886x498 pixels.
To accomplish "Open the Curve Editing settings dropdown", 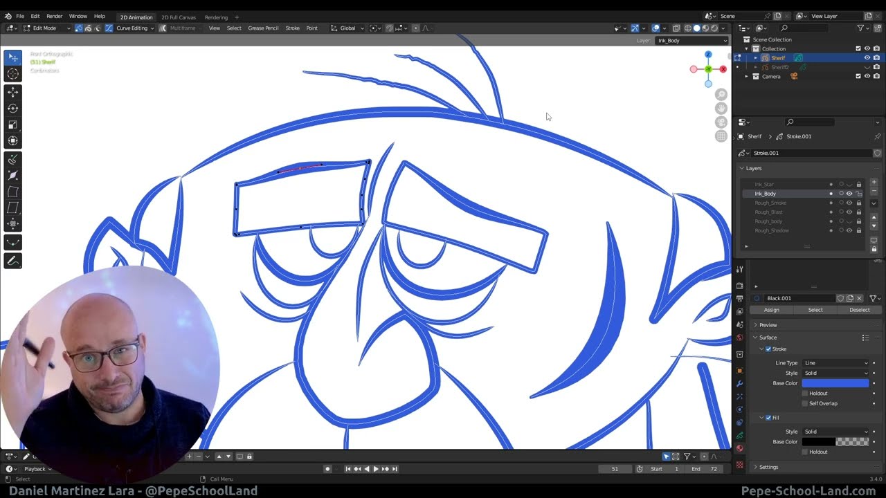I will click(x=135, y=28).
